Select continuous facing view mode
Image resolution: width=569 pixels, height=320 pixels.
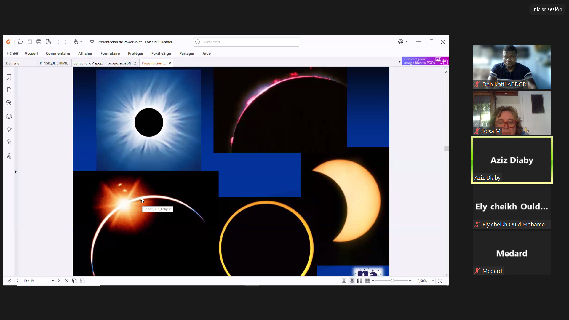[367, 281]
